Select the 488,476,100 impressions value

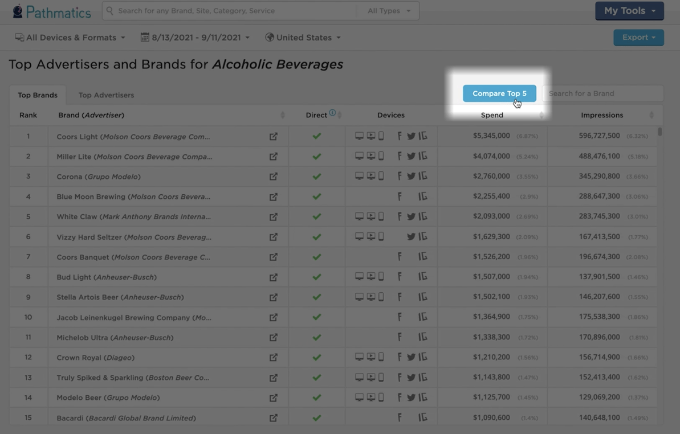click(x=599, y=156)
